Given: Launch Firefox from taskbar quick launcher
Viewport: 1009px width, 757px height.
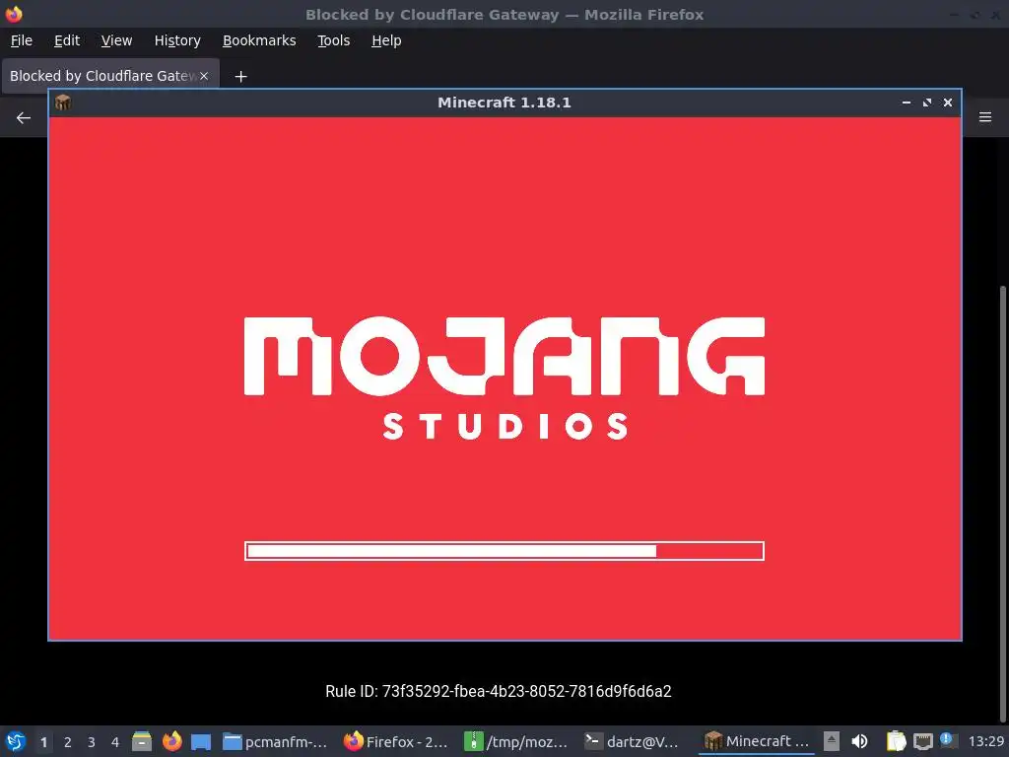Looking at the screenshot, I should click(x=171, y=741).
